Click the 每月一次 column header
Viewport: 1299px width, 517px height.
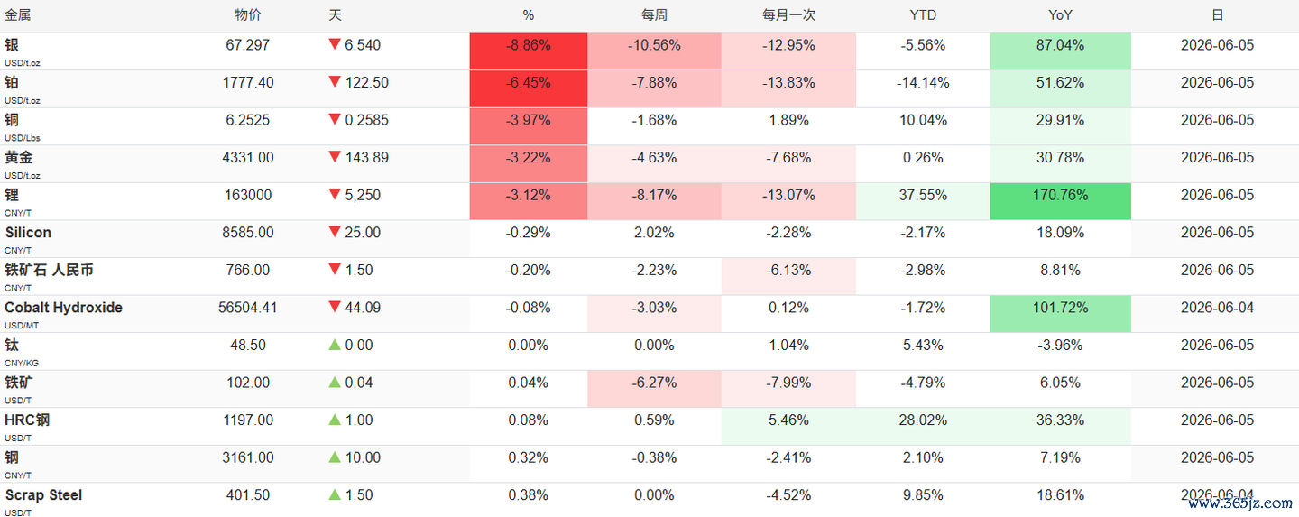pos(789,15)
